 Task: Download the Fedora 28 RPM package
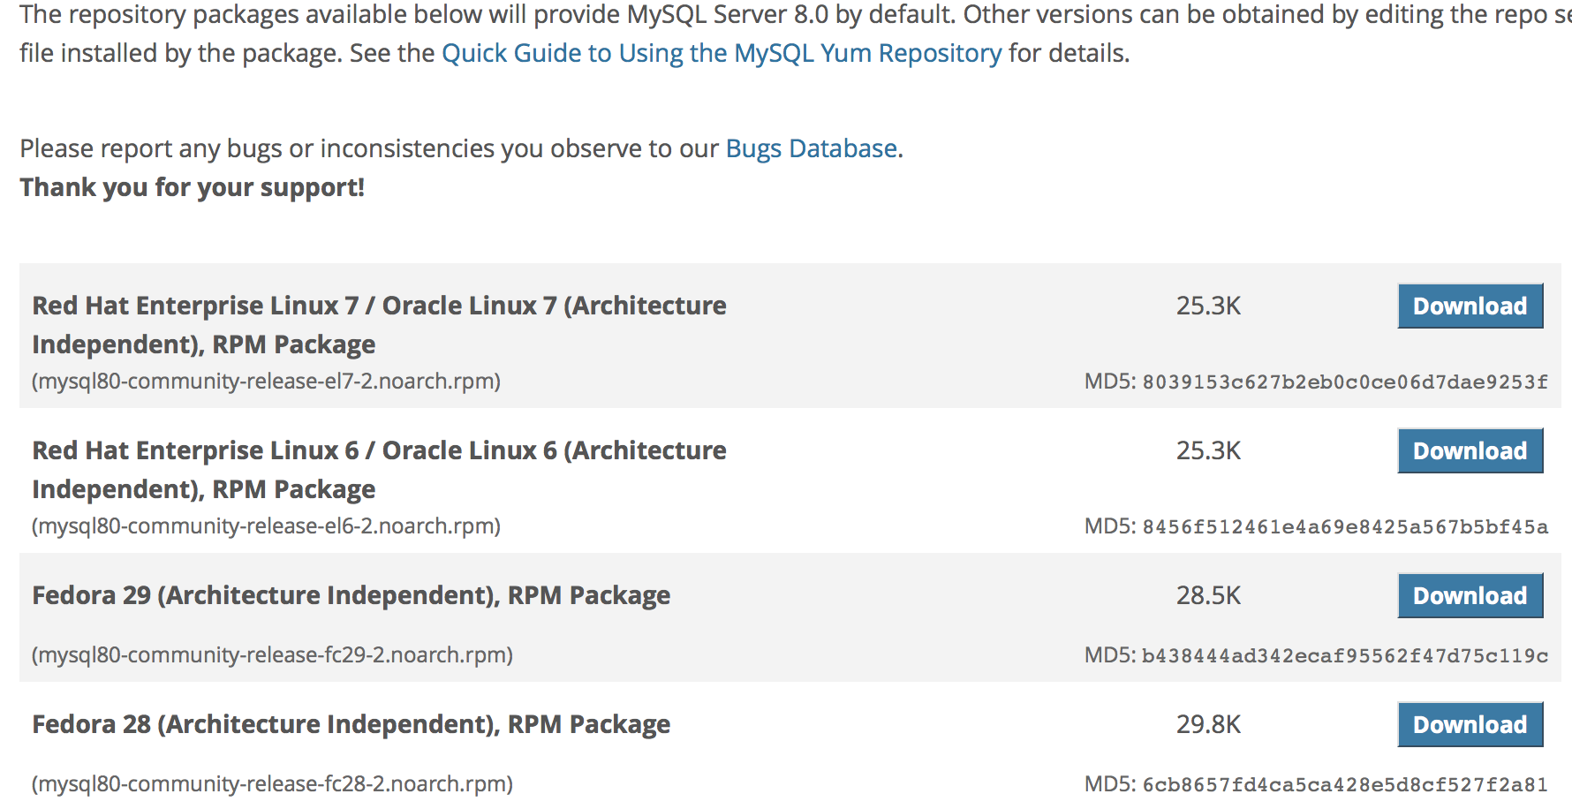[1470, 725]
